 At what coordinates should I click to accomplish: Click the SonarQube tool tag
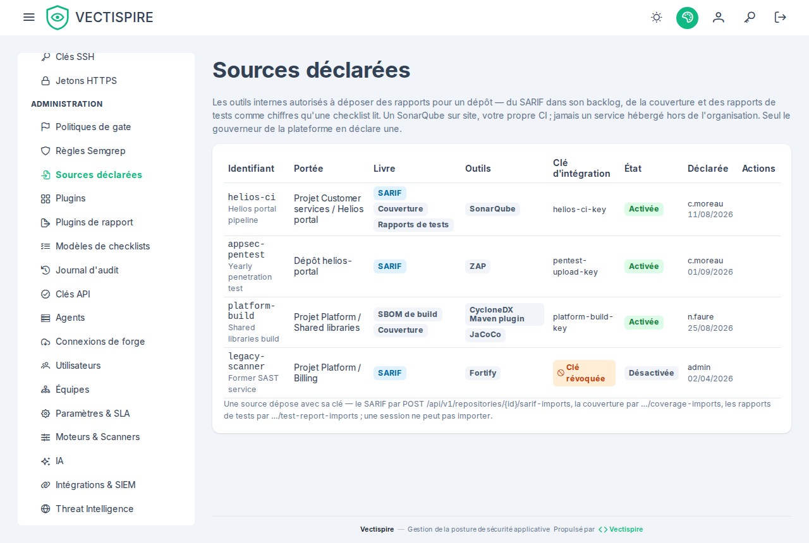[x=492, y=209]
